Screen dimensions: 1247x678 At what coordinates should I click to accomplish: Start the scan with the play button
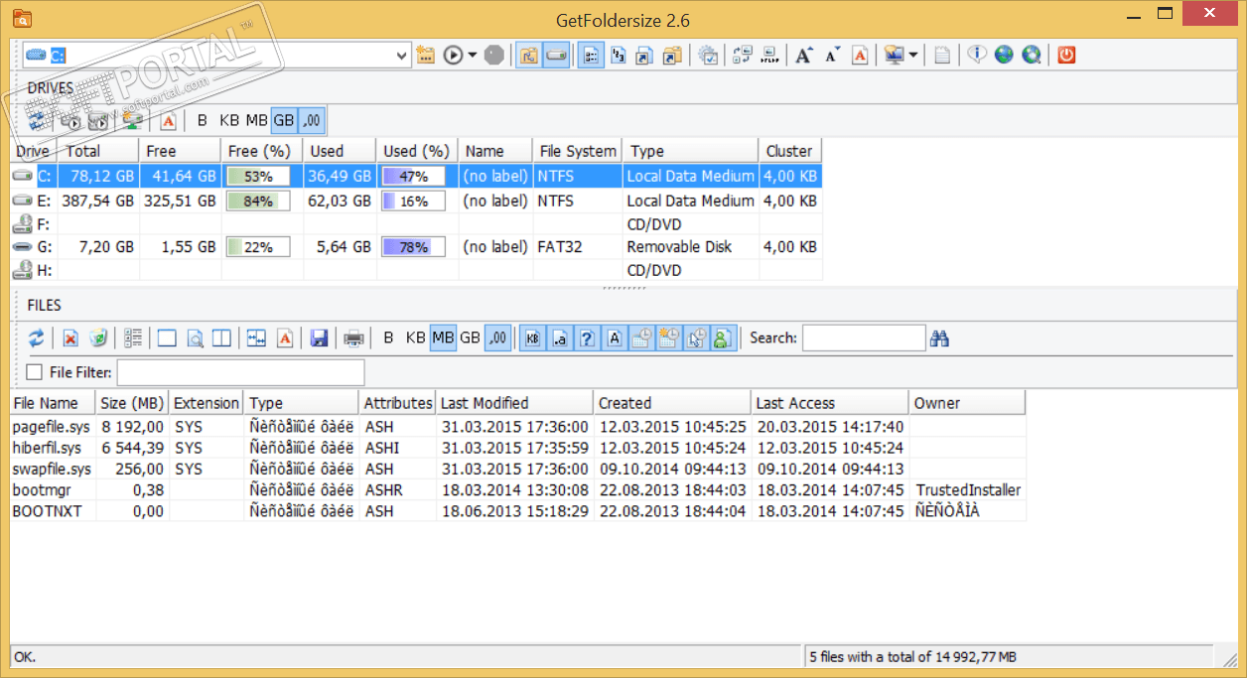point(454,56)
